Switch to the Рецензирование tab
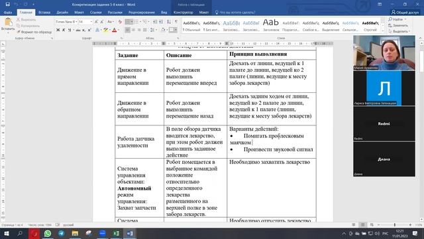Viewport: 424px width, 239px height. click(142, 12)
